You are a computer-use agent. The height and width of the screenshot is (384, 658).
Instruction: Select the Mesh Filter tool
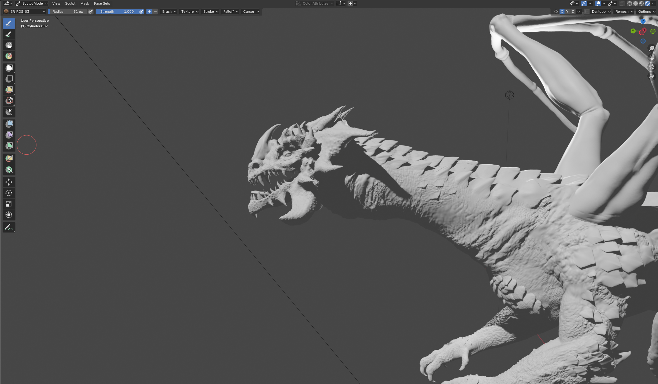click(x=9, y=124)
